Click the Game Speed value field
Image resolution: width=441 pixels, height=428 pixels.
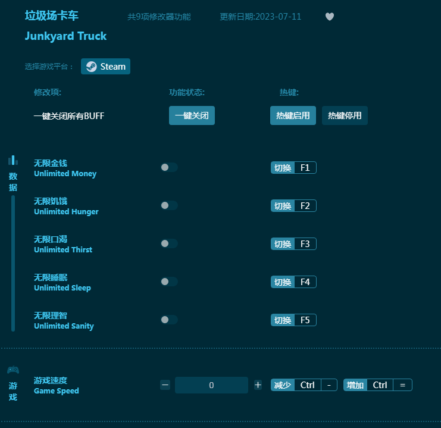[x=211, y=385]
